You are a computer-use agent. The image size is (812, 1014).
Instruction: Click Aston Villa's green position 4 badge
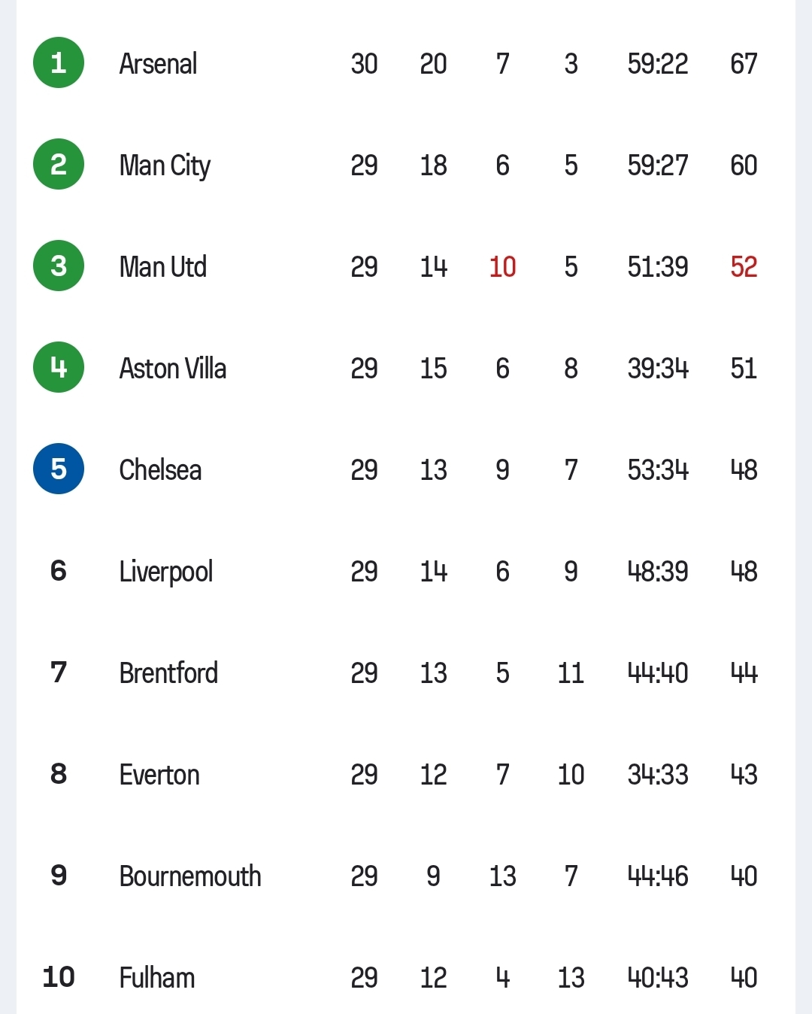coord(59,368)
